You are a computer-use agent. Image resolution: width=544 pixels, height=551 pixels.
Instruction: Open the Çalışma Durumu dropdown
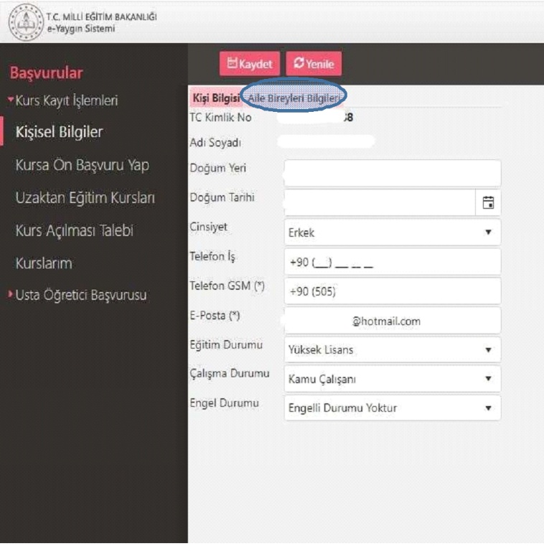pyautogui.click(x=392, y=378)
